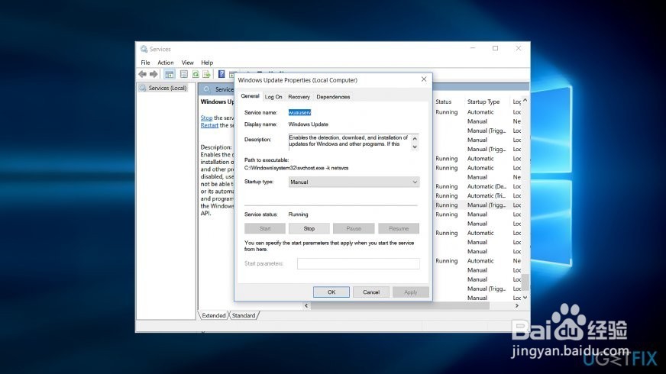Click the greyed Start button

pyautogui.click(x=264, y=228)
